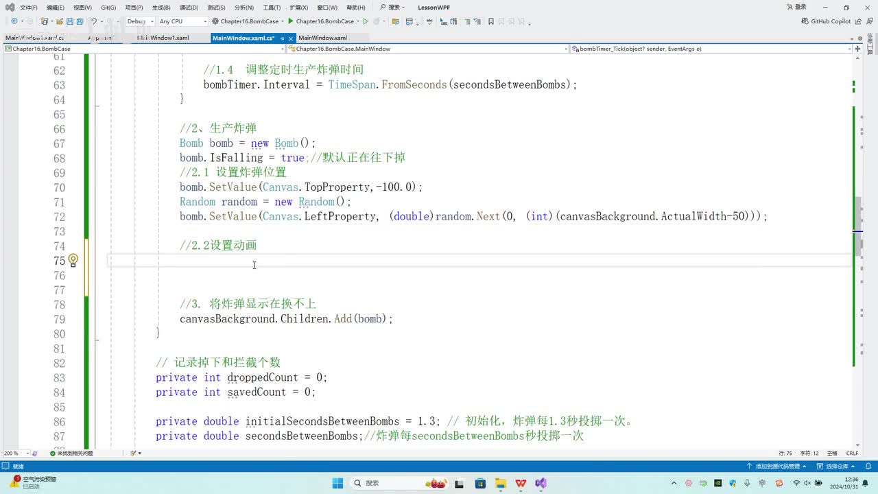
Task: Click the Save All double-disk icon
Action: pos(80,21)
